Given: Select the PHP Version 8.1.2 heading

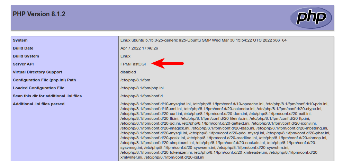Looking at the screenshot, I should coord(39,14).
